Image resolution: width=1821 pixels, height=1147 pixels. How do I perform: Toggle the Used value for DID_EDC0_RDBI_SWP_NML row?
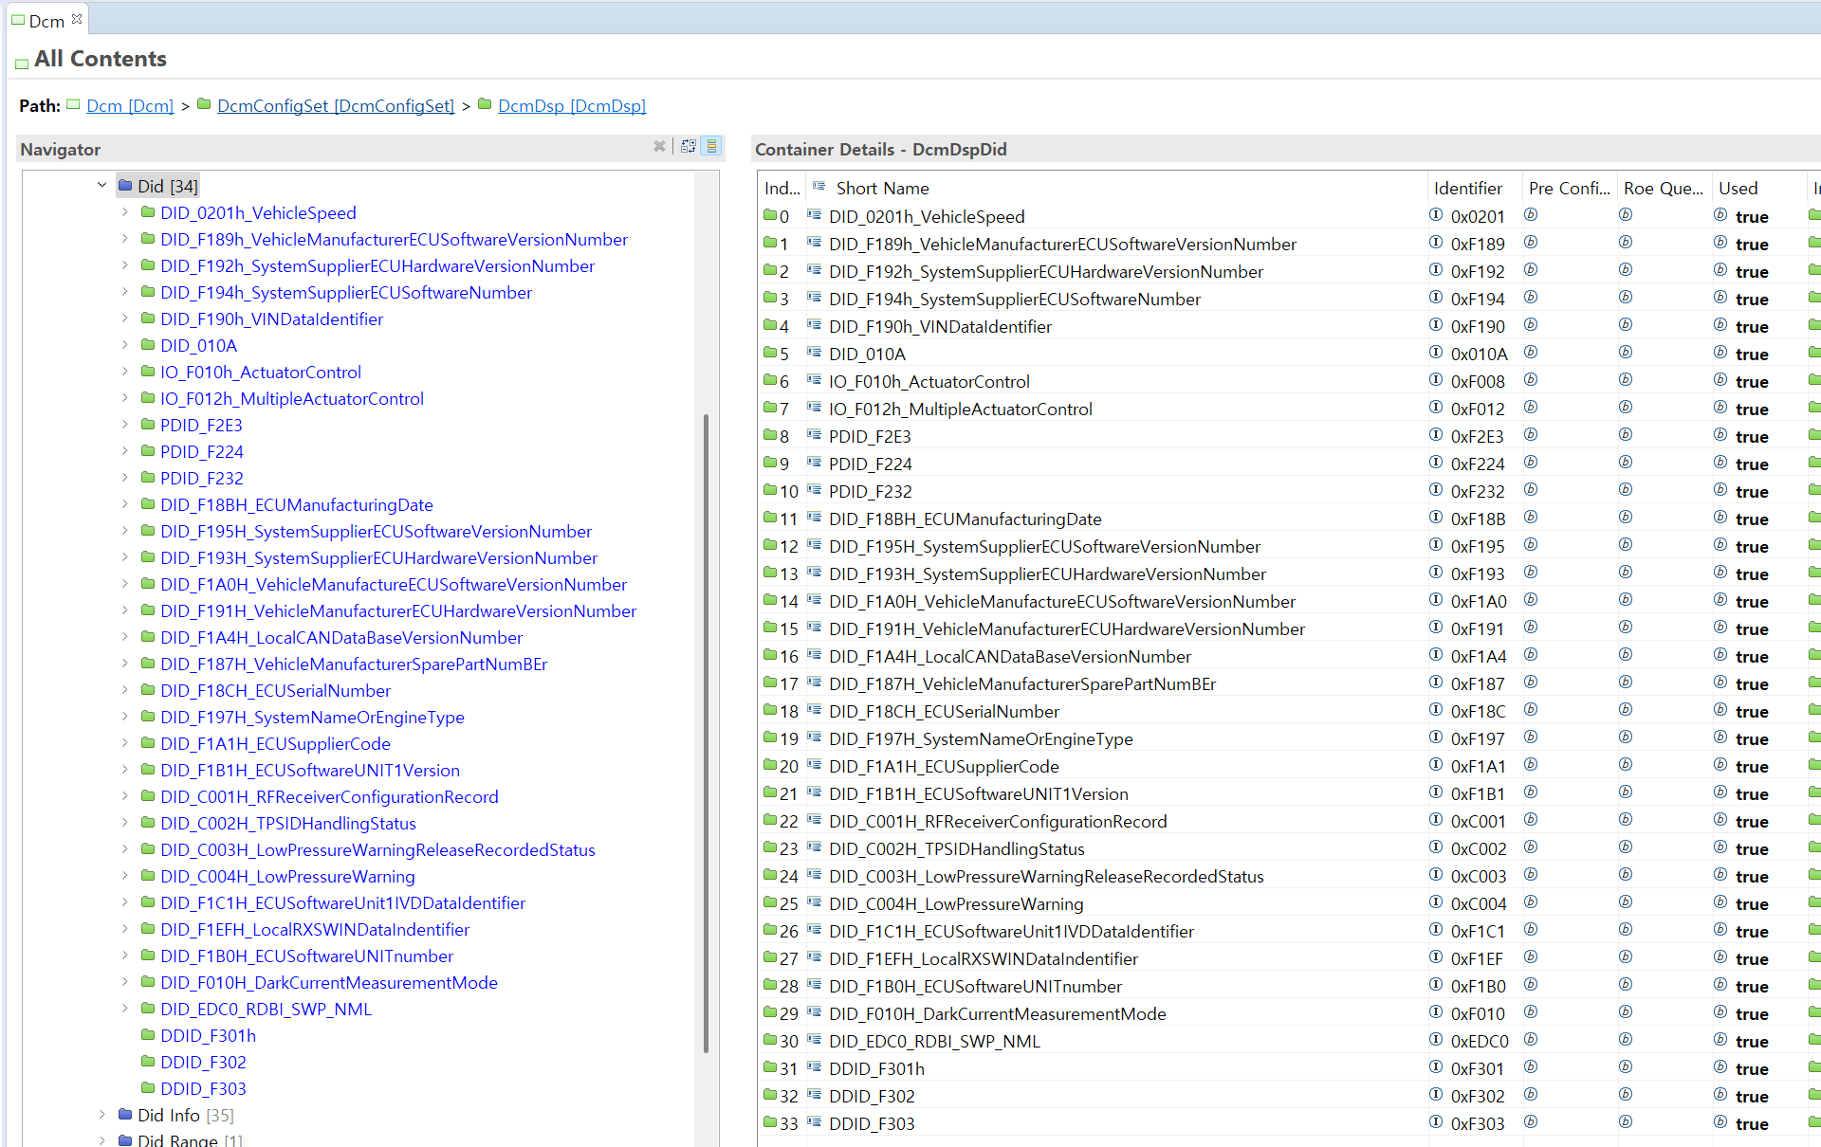coord(1751,1042)
